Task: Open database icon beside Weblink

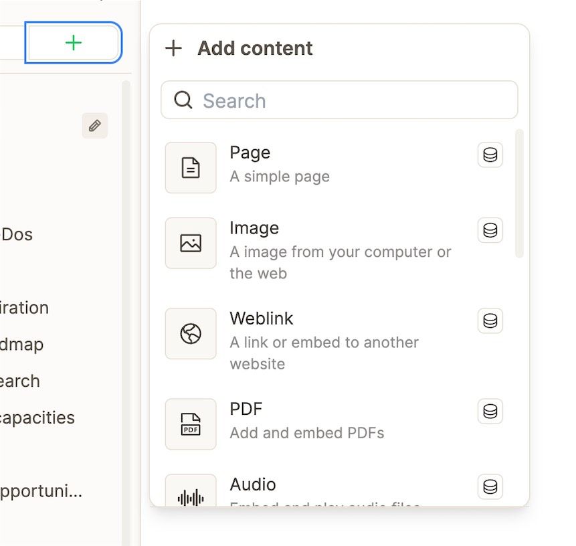Action: [490, 321]
